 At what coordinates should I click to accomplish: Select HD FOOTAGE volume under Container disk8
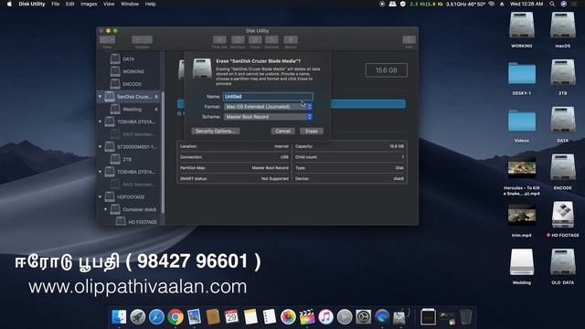[142, 222]
